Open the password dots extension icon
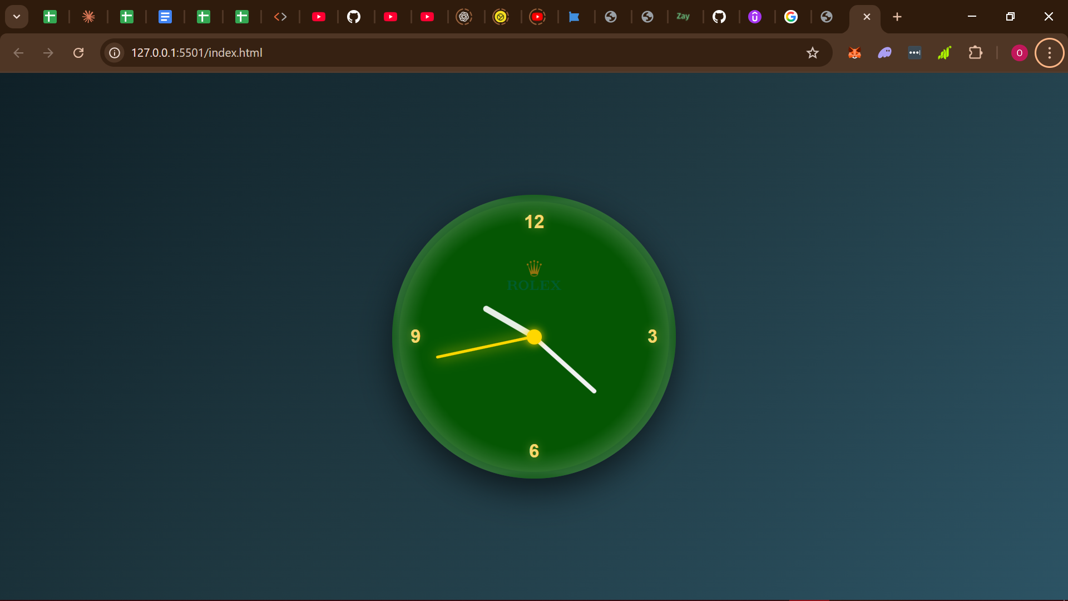The image size is (1068, 601). [x=914, y=53]
